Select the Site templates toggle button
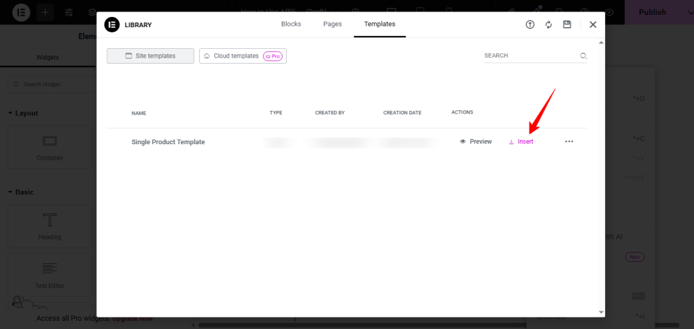This screenshot has width=694, height=329. coord(150,56)
